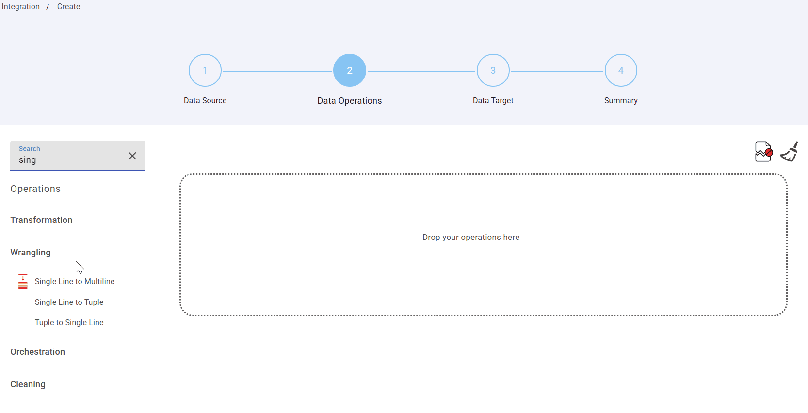Click the broken document icon with red prohibited badge
The image size is (808, 413).
click(x=763, y=152)
